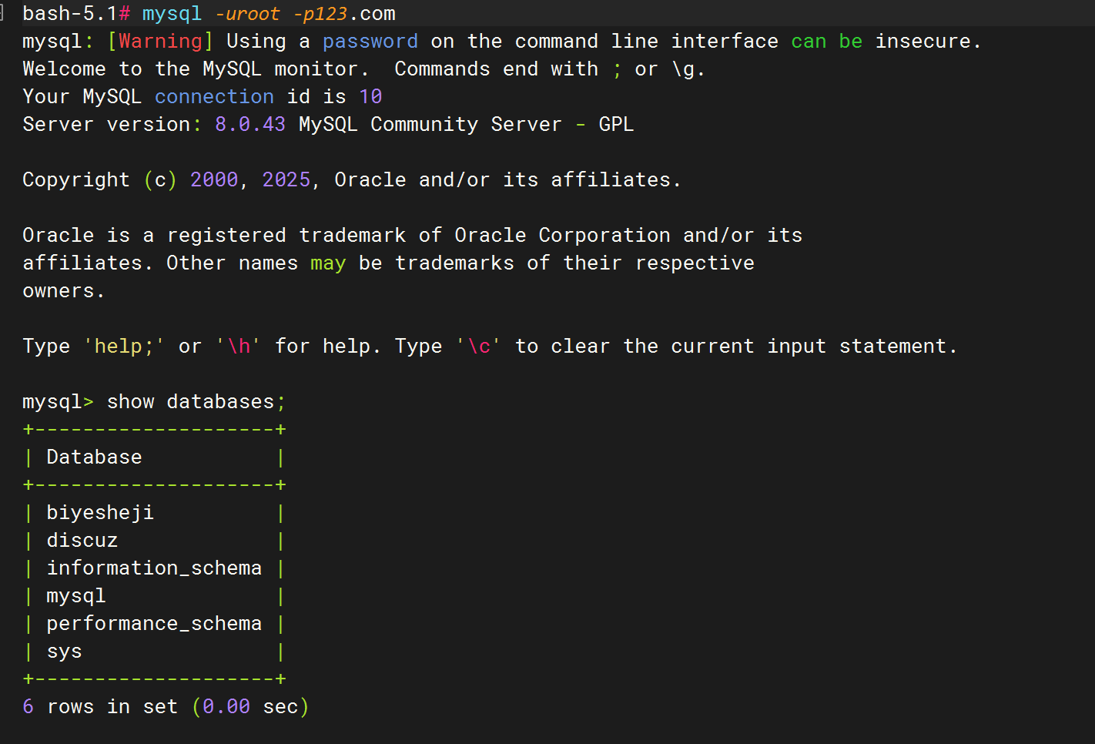Click the copyright year '2000'
The width and height of the screenshot is (1095, 744).
pyautogui.click(x=214, y=180)
